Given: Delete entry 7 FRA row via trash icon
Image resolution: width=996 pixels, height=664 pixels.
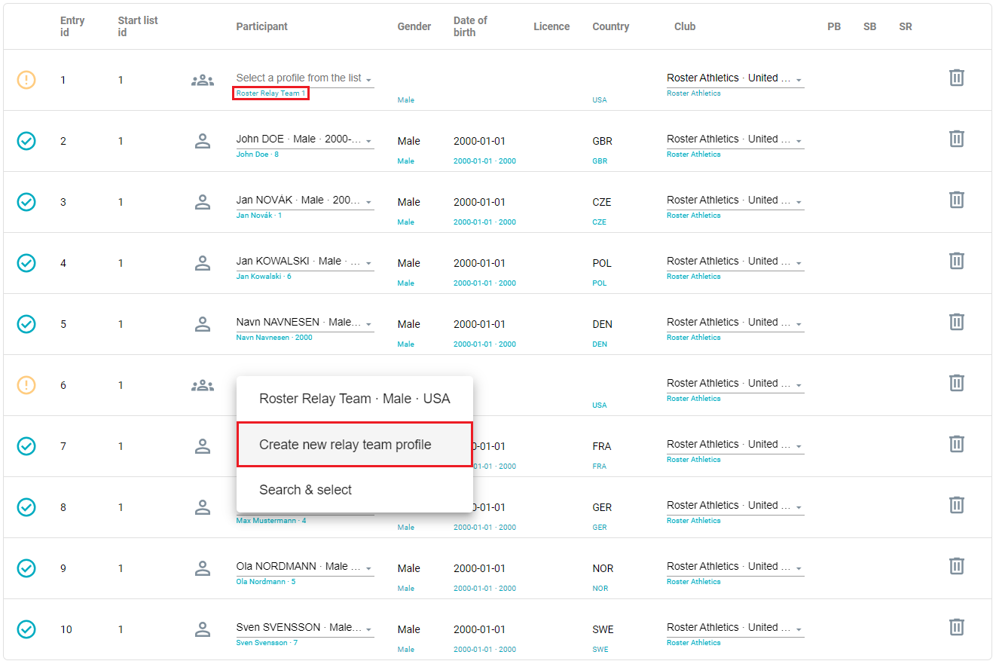Looking at the screenshot, I should 956,444.
